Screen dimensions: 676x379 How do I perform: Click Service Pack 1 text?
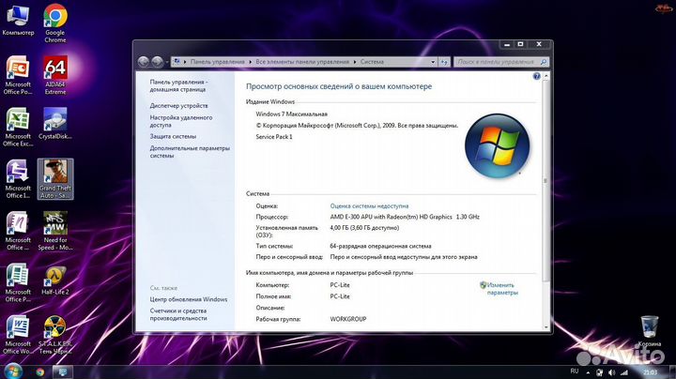click(x=274, y=137)
